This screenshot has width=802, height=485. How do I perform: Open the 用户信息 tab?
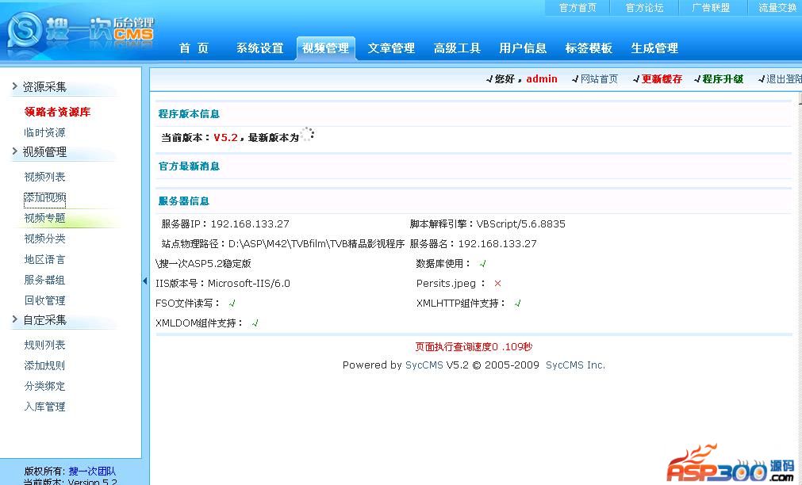tap(523, 48)
